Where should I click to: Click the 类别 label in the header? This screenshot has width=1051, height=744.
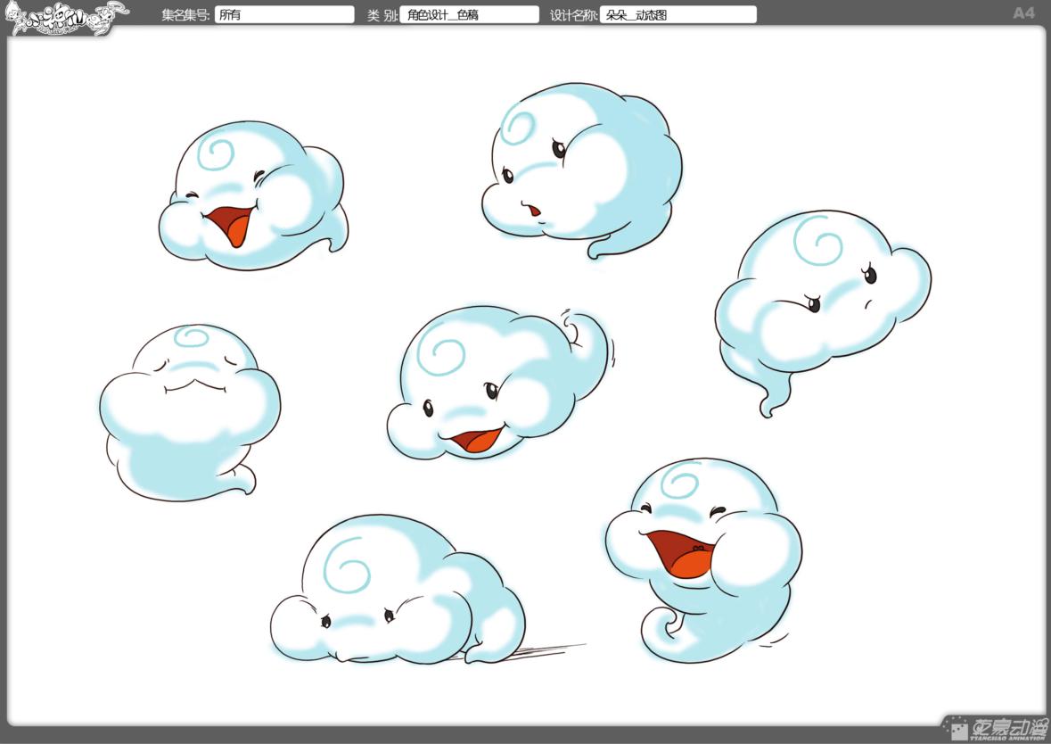point(382,15)
